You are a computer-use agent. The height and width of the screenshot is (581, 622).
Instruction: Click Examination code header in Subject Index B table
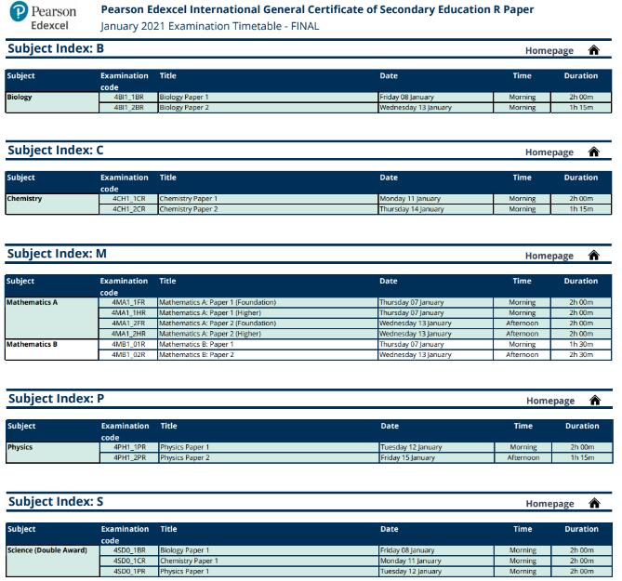coord(125,81)
